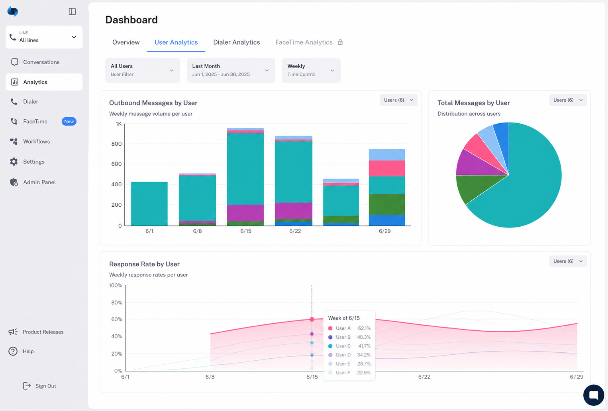Click the Week of 6/15 tooltip header

click(x=344, y=318)
